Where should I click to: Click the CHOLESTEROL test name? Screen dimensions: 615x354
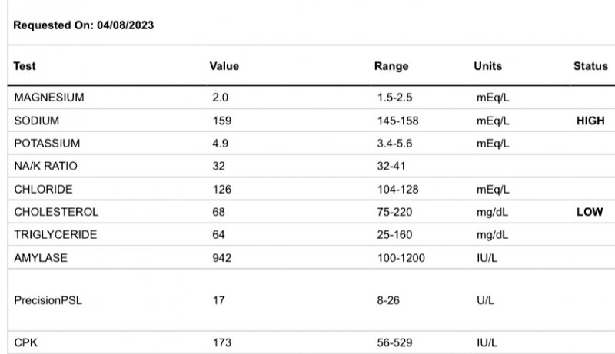pos(56,212)
